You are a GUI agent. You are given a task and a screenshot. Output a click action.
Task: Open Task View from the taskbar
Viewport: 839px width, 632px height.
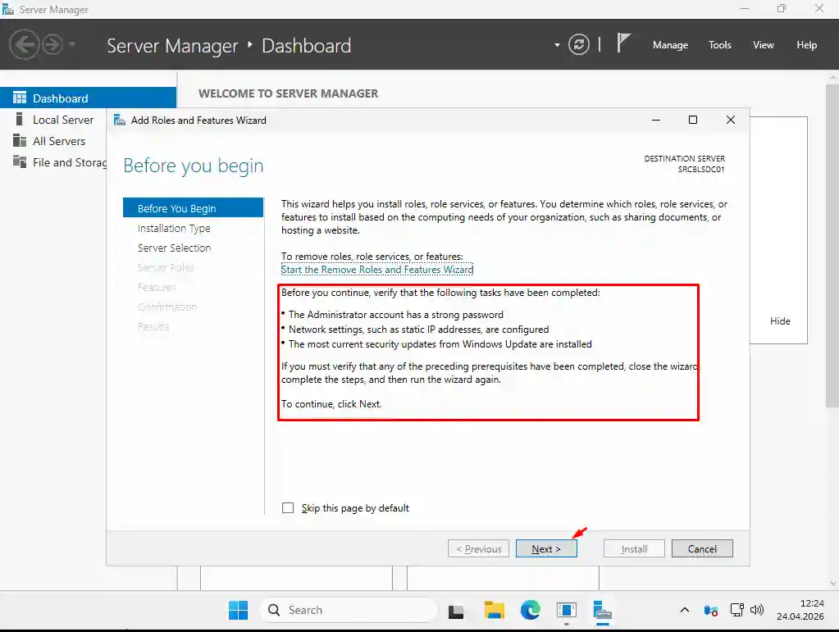click(x=456, y=611)
